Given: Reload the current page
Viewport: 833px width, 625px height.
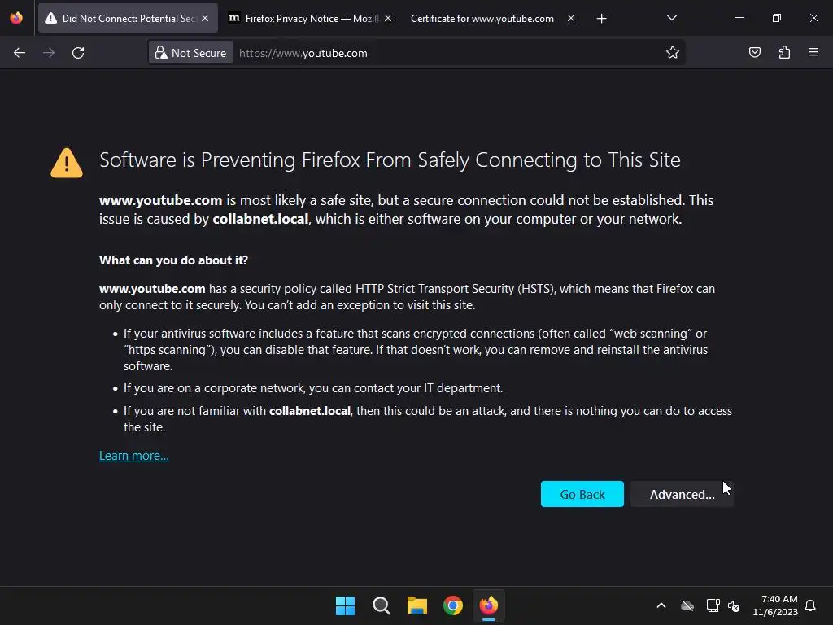Looking at the screenshot, I should [x=78, y=53].
